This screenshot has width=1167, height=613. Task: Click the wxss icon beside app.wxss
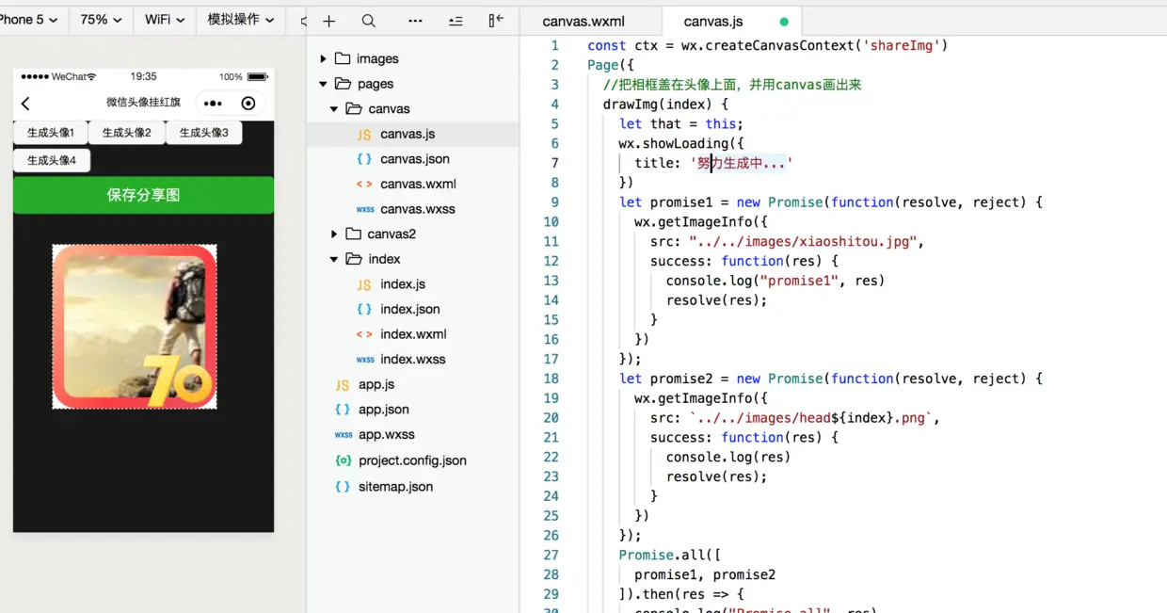[344, 435]
